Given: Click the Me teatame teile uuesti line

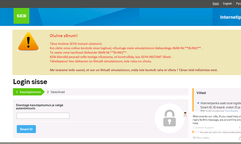Looking at the screenshot, I should click(x=134, y=70).
